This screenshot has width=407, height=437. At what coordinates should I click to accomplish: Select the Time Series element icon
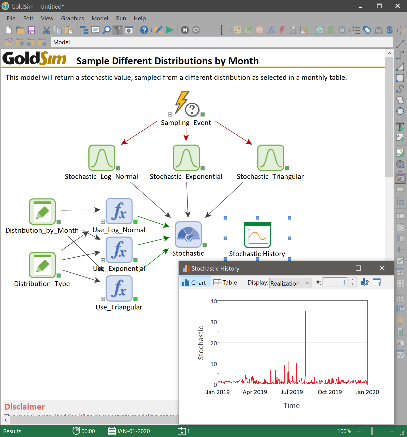pyautogui.click(x=304, y=30)
